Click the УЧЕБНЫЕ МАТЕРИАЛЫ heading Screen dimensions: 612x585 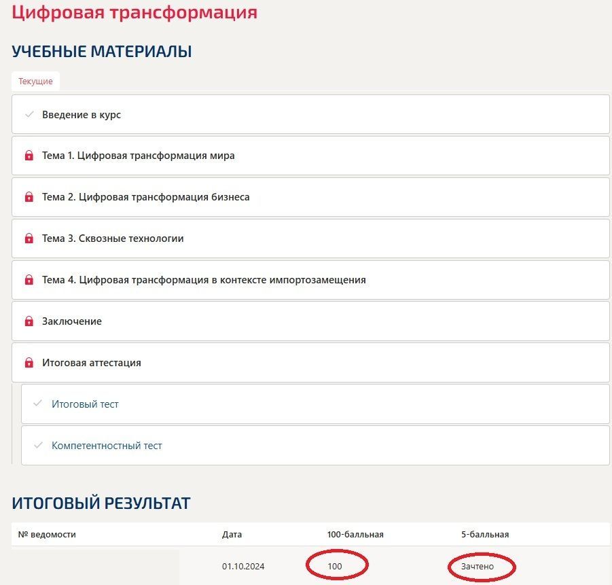click(101, 52)
